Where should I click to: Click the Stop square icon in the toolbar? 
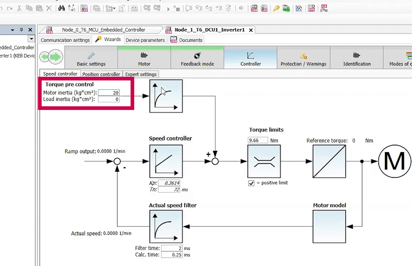tap(177, 8)
